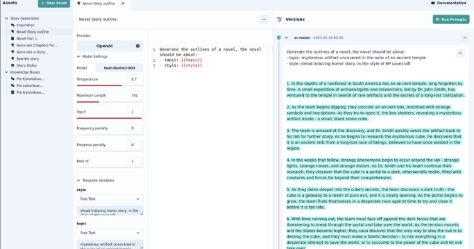Open the Inspiration asset
Screen dimensions: 474x249
(25, 25)
